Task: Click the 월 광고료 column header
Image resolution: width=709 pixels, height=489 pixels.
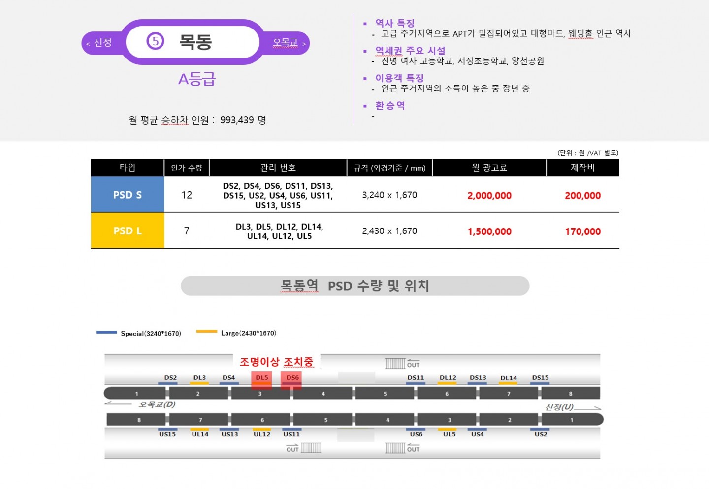Action: pyautogui.click(x=489, y=168)
